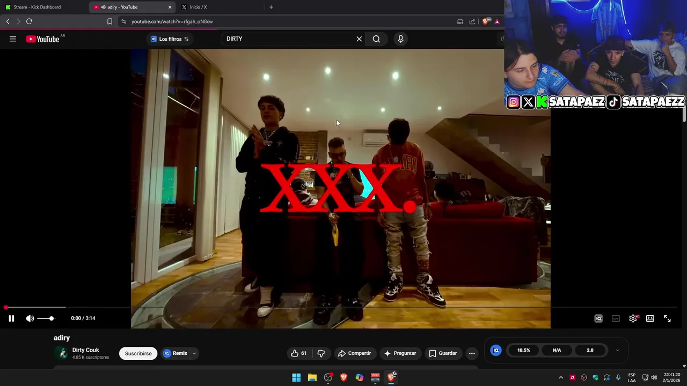Start voice search with microphone
Image resolution: width=687 pixels, height=386 pixels.
[x=400, y=39]
